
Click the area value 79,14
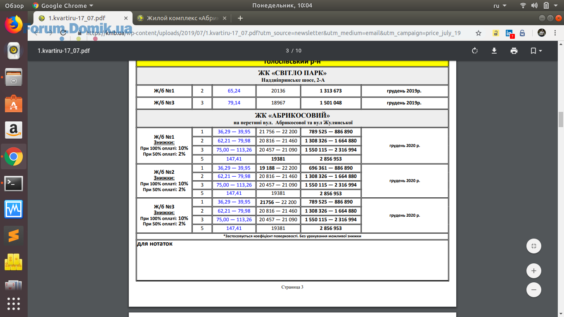[234, 103]
